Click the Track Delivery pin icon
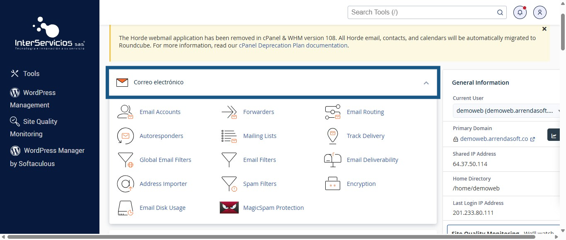Viewport: 566px width, 240px height. tap(332, 136)
